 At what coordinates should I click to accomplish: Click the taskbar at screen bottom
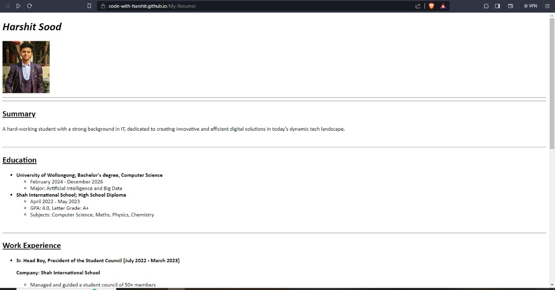pos(277,289)
